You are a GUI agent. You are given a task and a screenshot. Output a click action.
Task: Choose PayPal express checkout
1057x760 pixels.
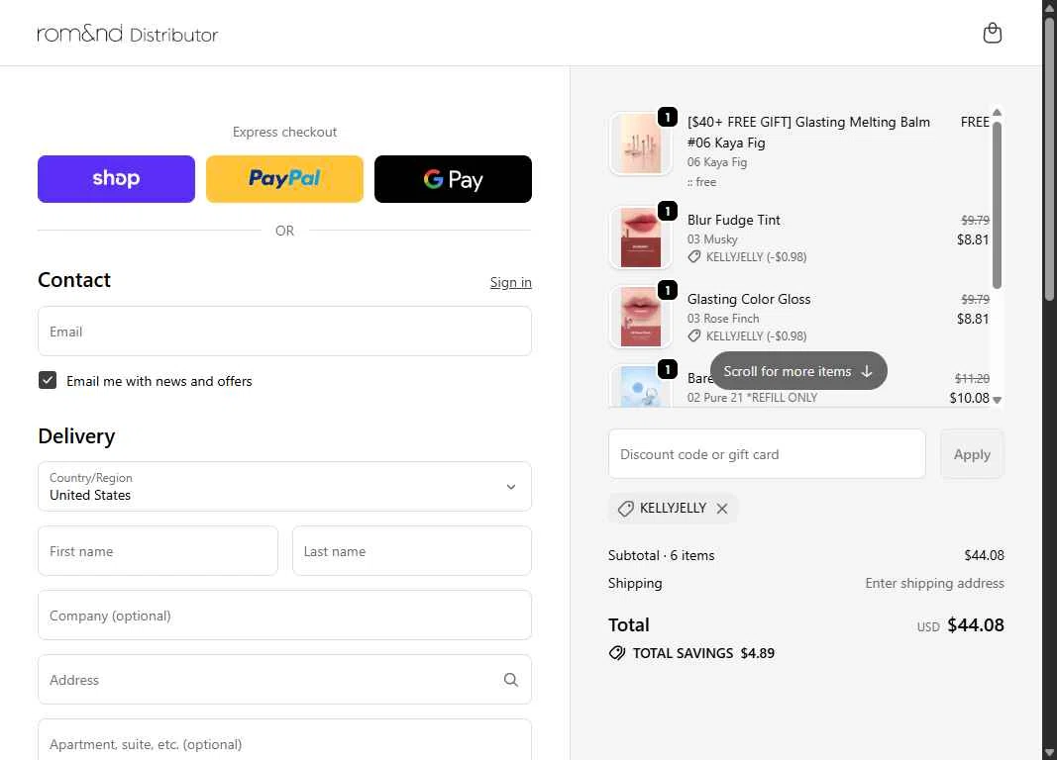(x=284, y=179)
